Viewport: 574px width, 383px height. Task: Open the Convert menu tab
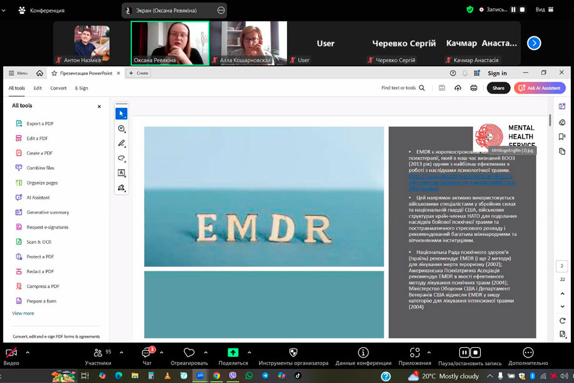tap(59, 88)
